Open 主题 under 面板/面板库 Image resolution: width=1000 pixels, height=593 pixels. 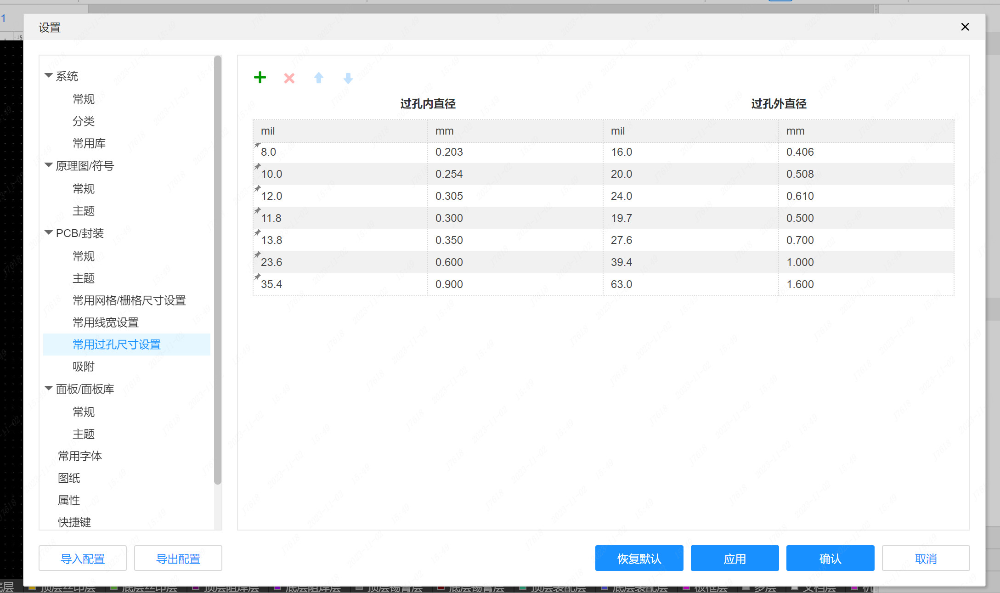click(x=84, y=434)
